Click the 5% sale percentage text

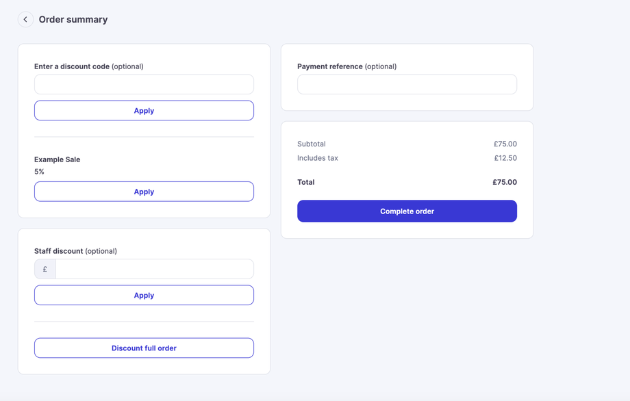[x=40, y=172]
